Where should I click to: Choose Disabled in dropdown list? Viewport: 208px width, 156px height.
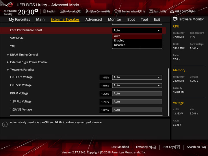(137, 45)
